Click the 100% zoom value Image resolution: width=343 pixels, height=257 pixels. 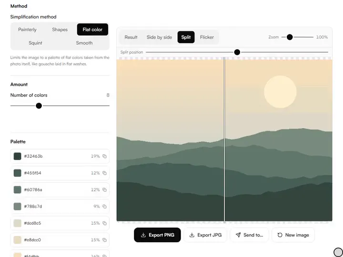322,37
